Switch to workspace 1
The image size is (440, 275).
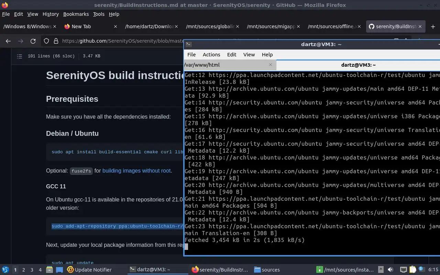pyautogui.click(x=15, y=270)
